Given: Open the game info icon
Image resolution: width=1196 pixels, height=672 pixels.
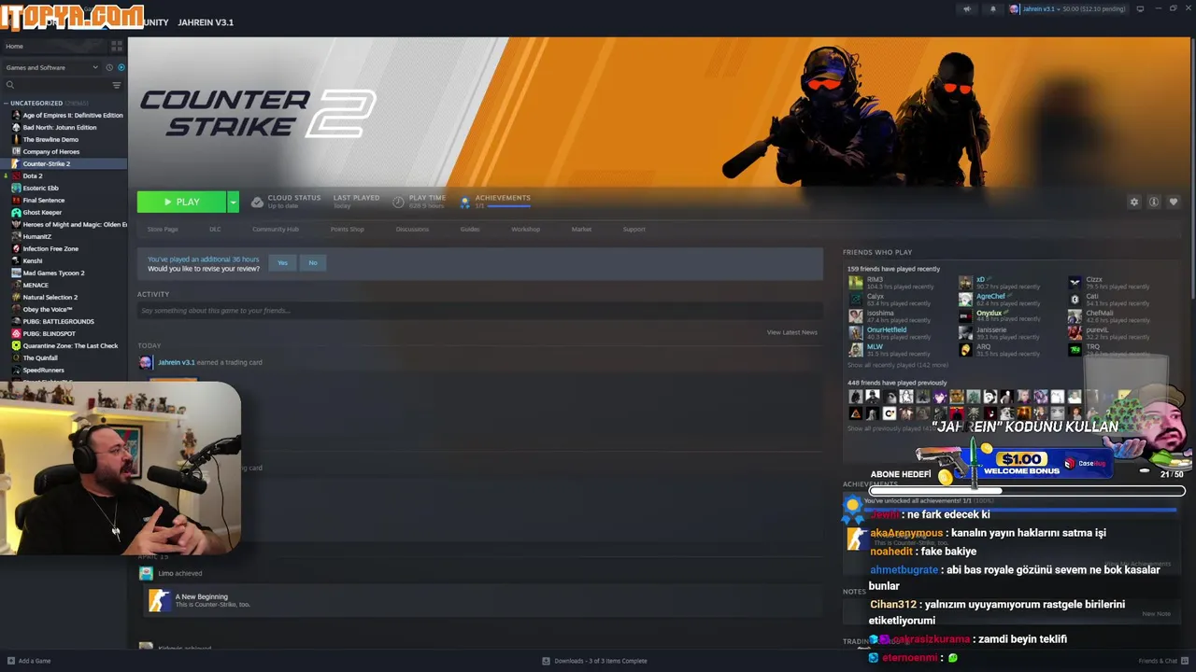Looking at the screenshot, I should [1154, 202].
